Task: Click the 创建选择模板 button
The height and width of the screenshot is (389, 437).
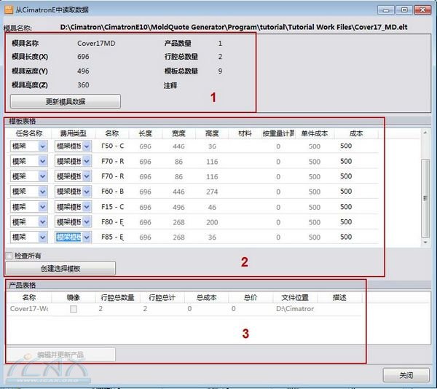Action: [60, 268]
